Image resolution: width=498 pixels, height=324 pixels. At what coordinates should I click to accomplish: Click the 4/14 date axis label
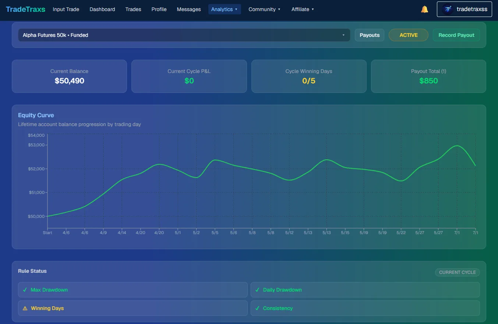(122, 233)
